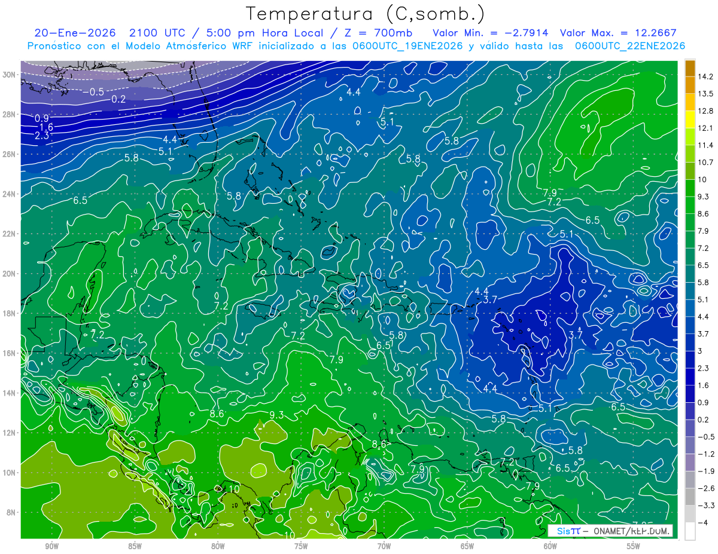Select 'Valor Min. = -2.7914' text
Screen dimensions: 718x554
pyautogui.click(x=491, y=33)
